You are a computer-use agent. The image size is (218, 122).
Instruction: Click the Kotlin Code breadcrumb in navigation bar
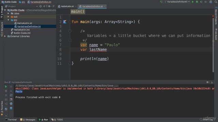(9, 2)
